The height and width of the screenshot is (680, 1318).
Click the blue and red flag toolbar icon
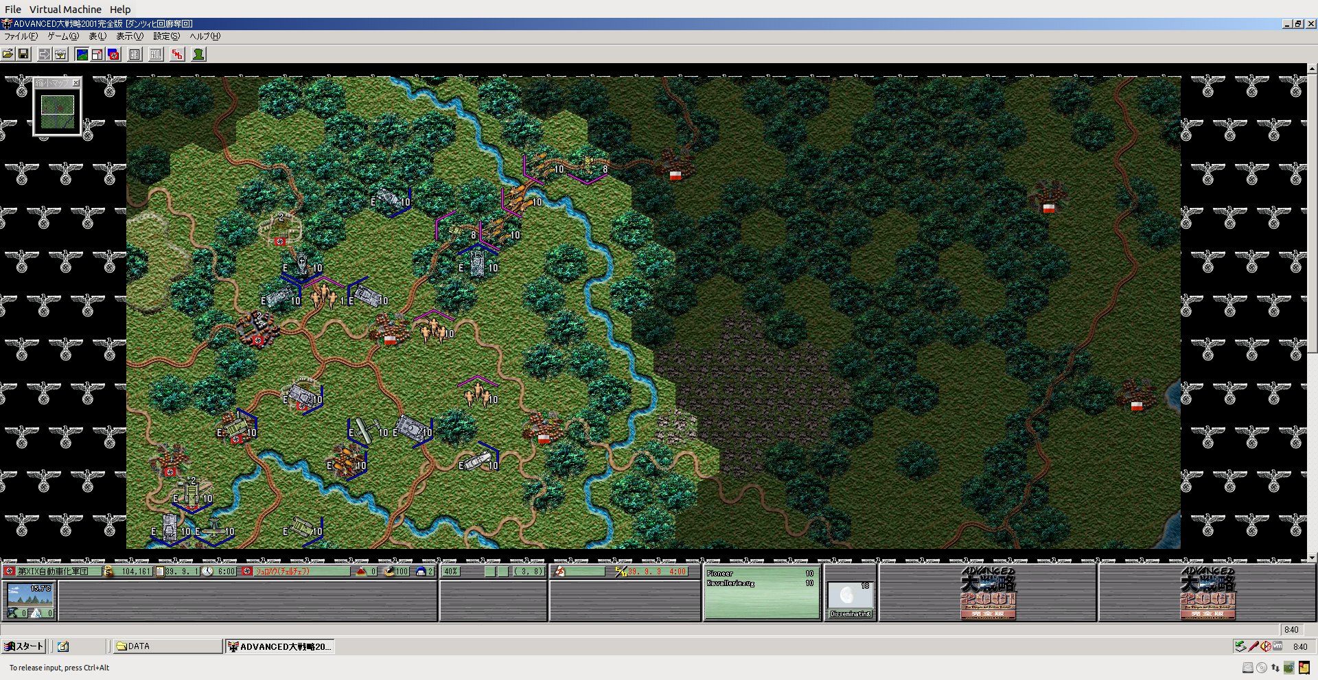(114, 54)
